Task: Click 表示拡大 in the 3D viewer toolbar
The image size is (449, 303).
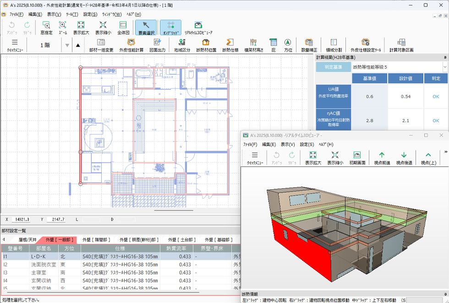Action: [x=313, y=158]
